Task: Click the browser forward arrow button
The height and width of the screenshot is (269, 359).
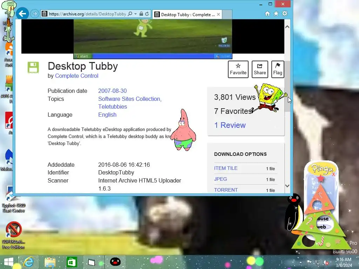Action: [x=35, y=14]
